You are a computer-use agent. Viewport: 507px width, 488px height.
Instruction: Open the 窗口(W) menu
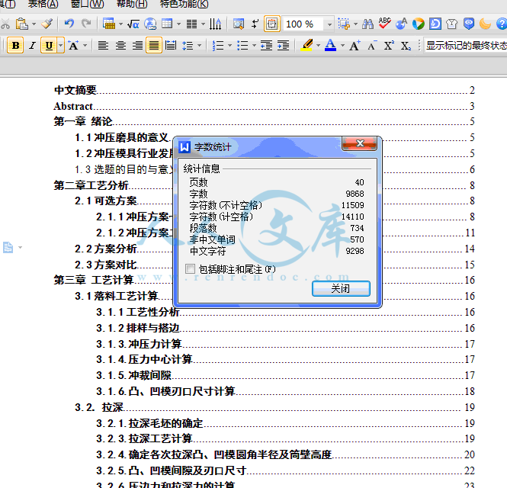coord(88,4)
